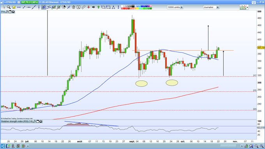Click the share icon at bottom left
The width and height of the screenshot is (265, 149).
tap(3, 146)
